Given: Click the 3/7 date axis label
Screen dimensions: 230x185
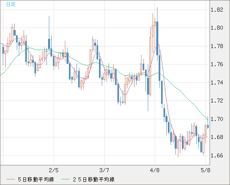Looking at the screenshot, I should click(104, 170).
